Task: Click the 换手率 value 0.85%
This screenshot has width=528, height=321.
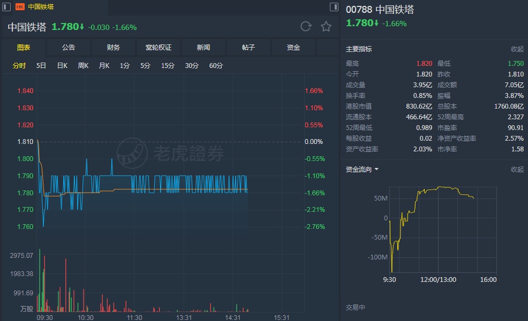Action: pyautogui.click(x=423, y=96)
